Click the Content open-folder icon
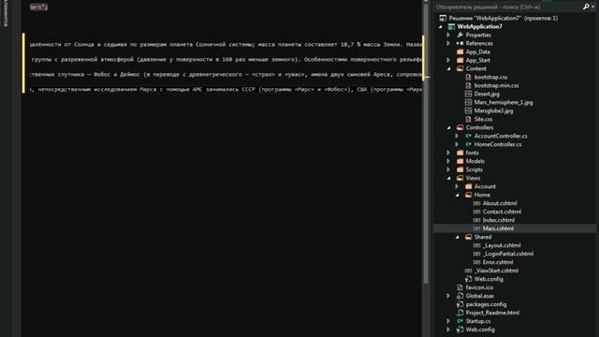This screenshot has height=337, width=599. point(460,68)
